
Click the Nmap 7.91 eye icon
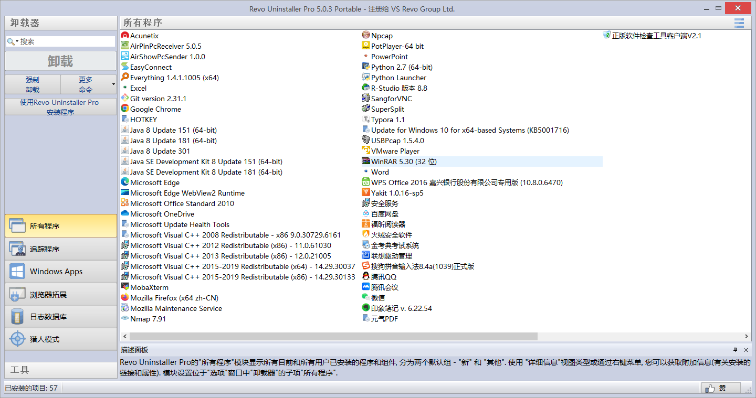[125, 319]
